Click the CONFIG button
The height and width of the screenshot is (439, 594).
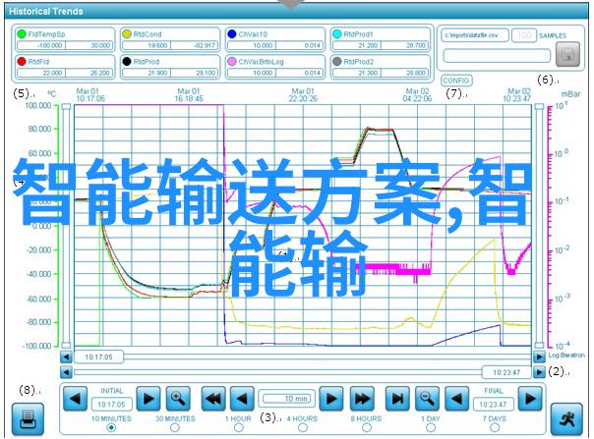(x=456, y=81)
